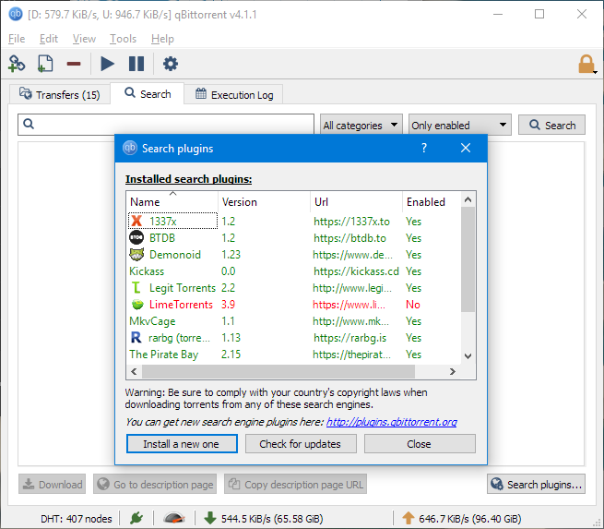Click the Search button beside filters
Viewport: 604px width, 529px height.
(551, 125)
